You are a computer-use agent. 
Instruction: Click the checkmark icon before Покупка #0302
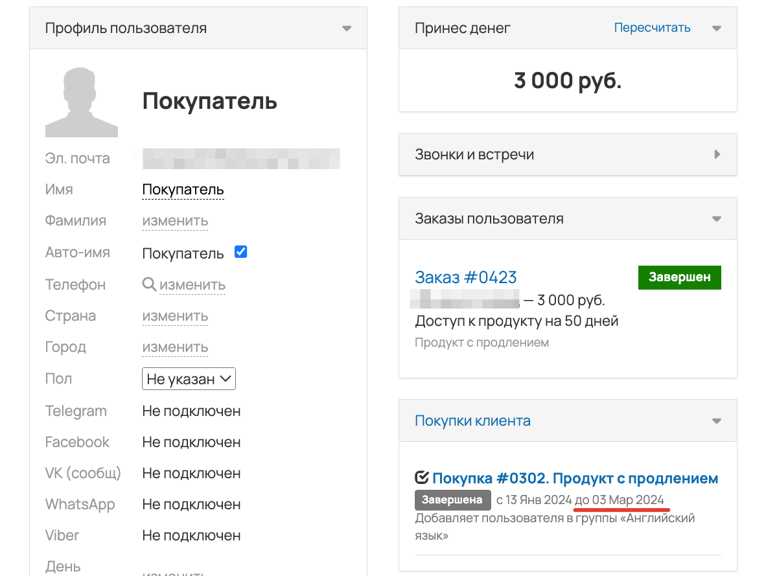coord(422,478)
